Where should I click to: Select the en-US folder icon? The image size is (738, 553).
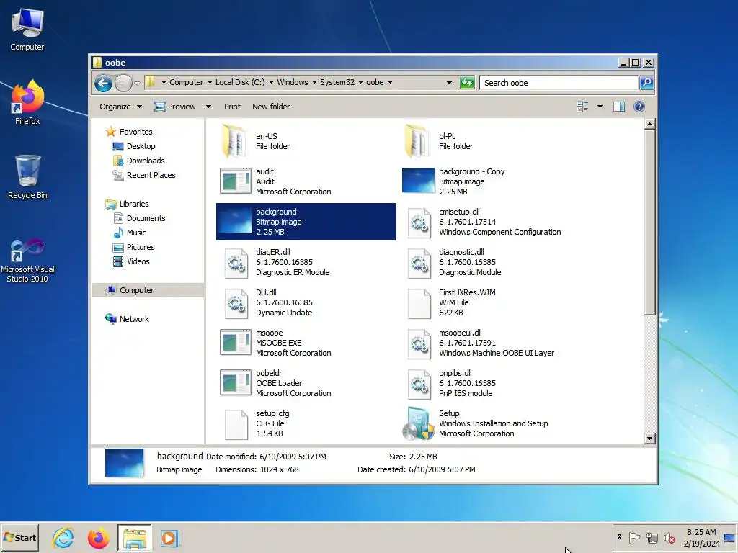coord(234,141)
